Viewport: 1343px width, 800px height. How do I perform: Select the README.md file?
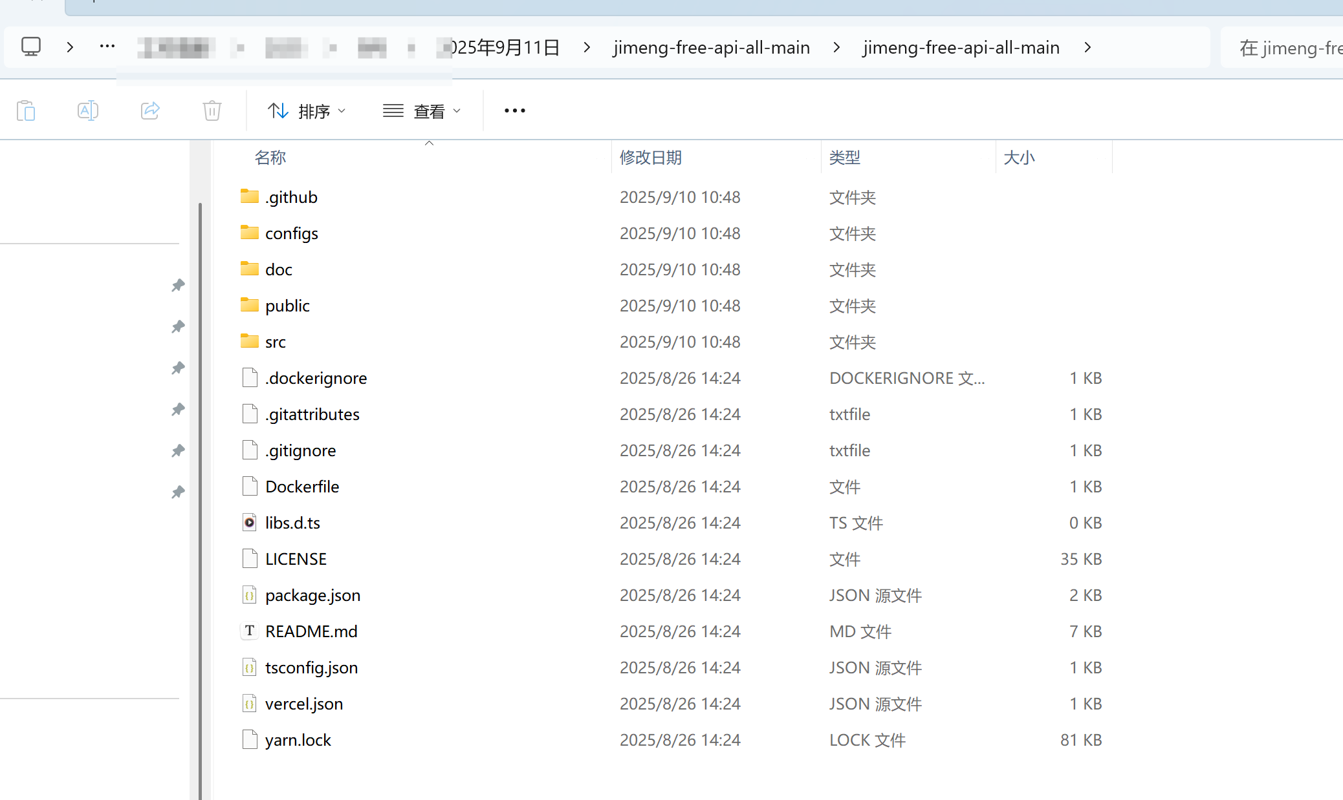[311, 631]
